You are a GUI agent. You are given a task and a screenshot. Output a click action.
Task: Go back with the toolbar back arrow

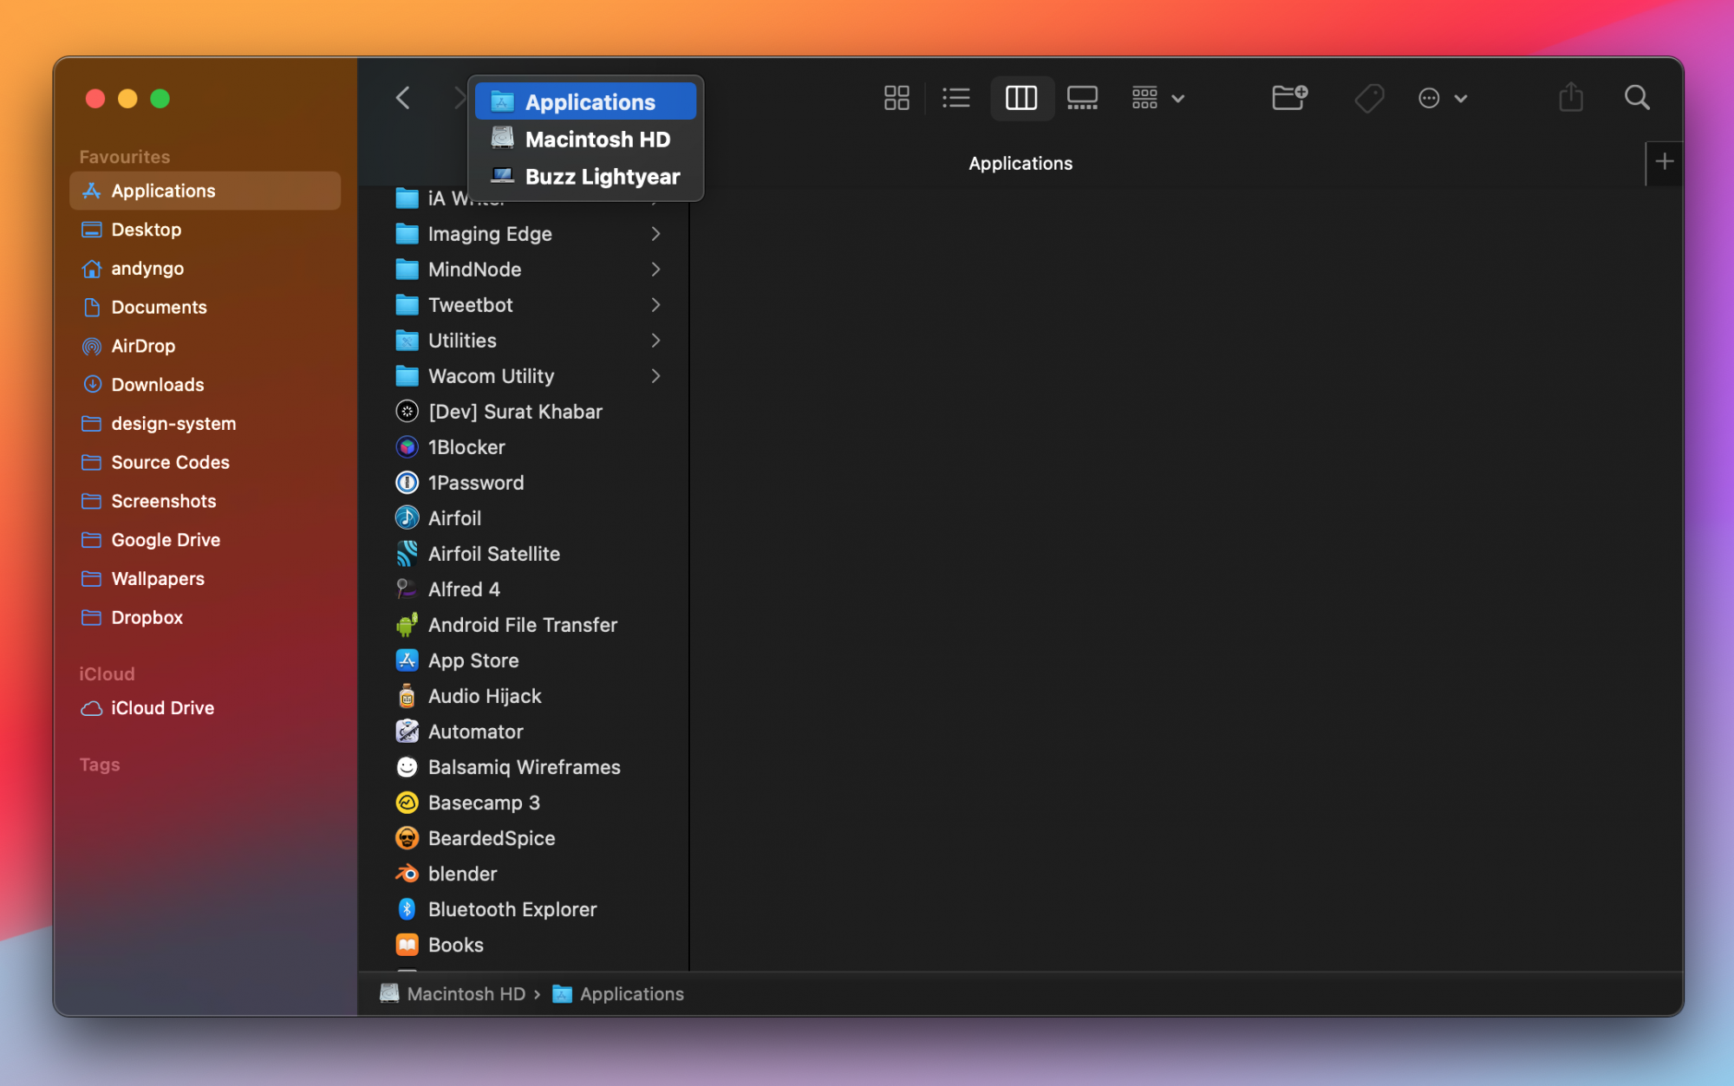pyautogui.click(x=403, y=98)
